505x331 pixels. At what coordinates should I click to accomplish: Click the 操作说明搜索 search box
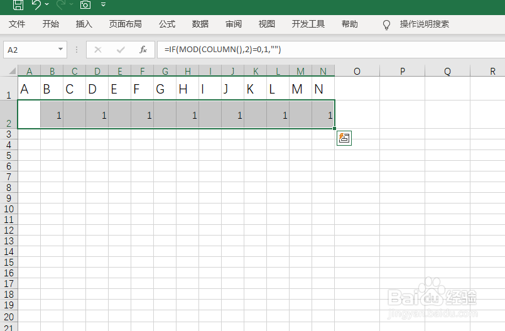tap(424, 24)
